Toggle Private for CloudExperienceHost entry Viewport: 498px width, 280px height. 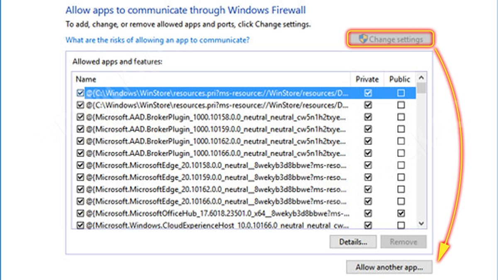368,225
